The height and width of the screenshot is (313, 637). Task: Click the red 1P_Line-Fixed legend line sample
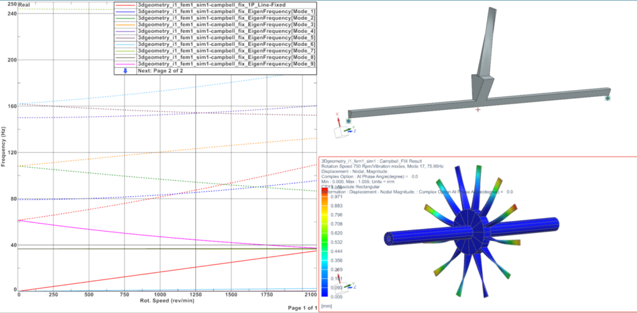tap(124, 6)
